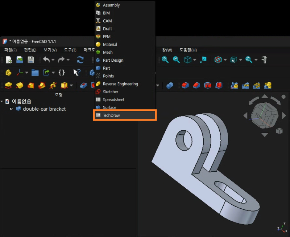
Task: Choose the Assembly workbench entry
Action: coord(125,5)
